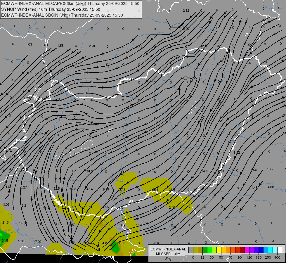Select the dark green legend swatch

pos(205,250)
